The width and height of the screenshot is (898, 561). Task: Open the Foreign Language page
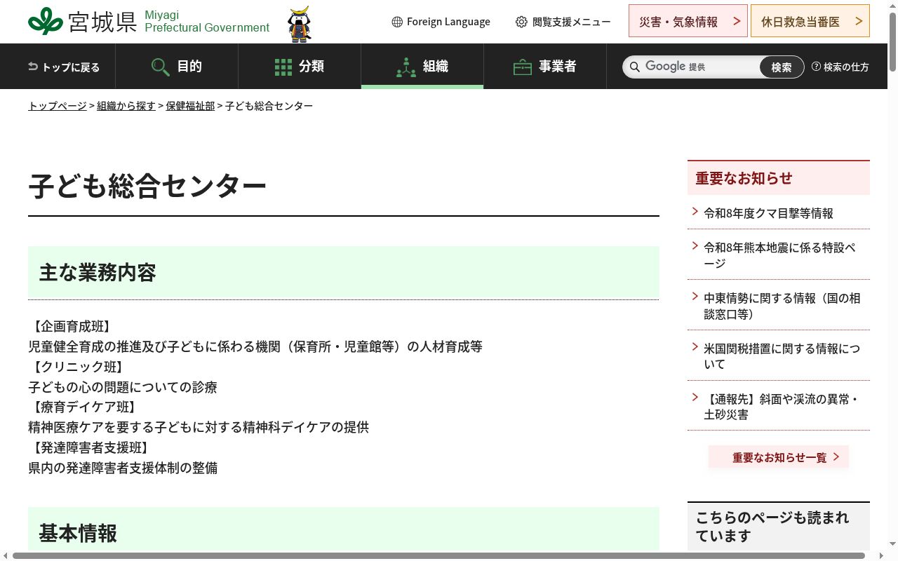[441, 22]
